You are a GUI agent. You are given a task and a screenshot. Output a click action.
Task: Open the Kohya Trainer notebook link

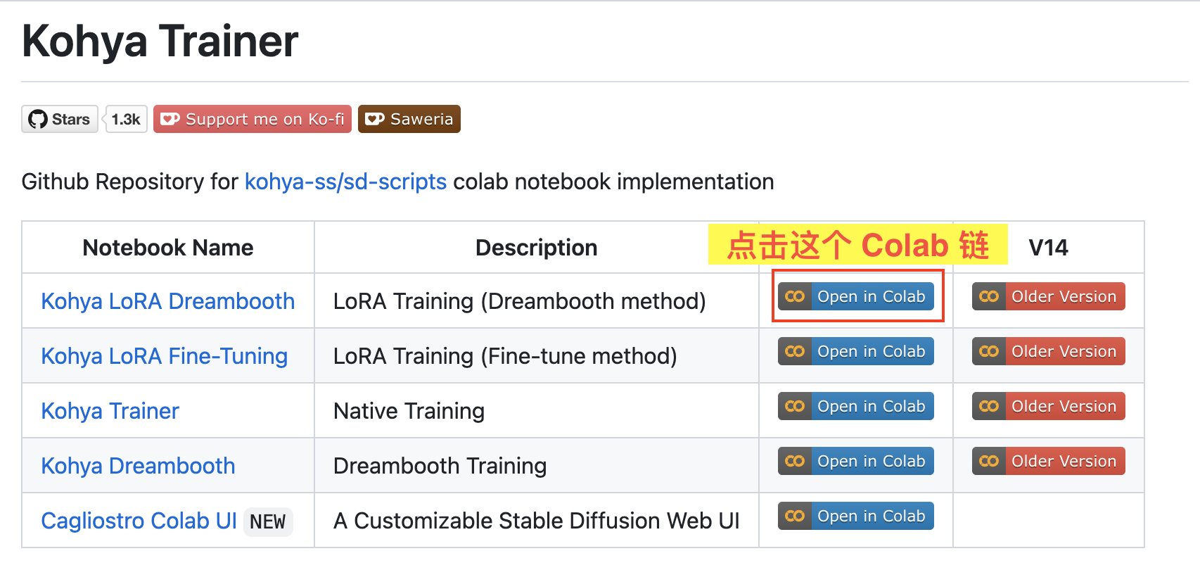click(x=110, y=411)
